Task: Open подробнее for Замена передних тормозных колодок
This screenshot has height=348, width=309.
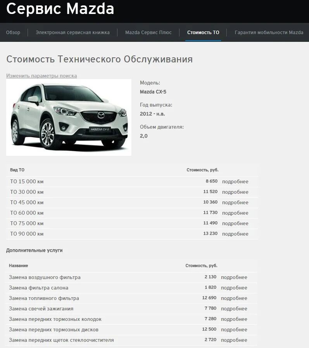Action: pos(234,319)
